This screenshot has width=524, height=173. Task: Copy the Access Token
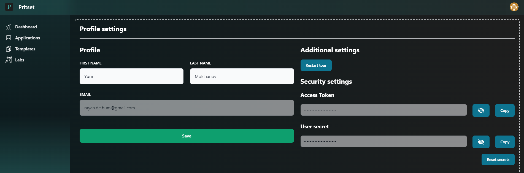coord(504,110)
